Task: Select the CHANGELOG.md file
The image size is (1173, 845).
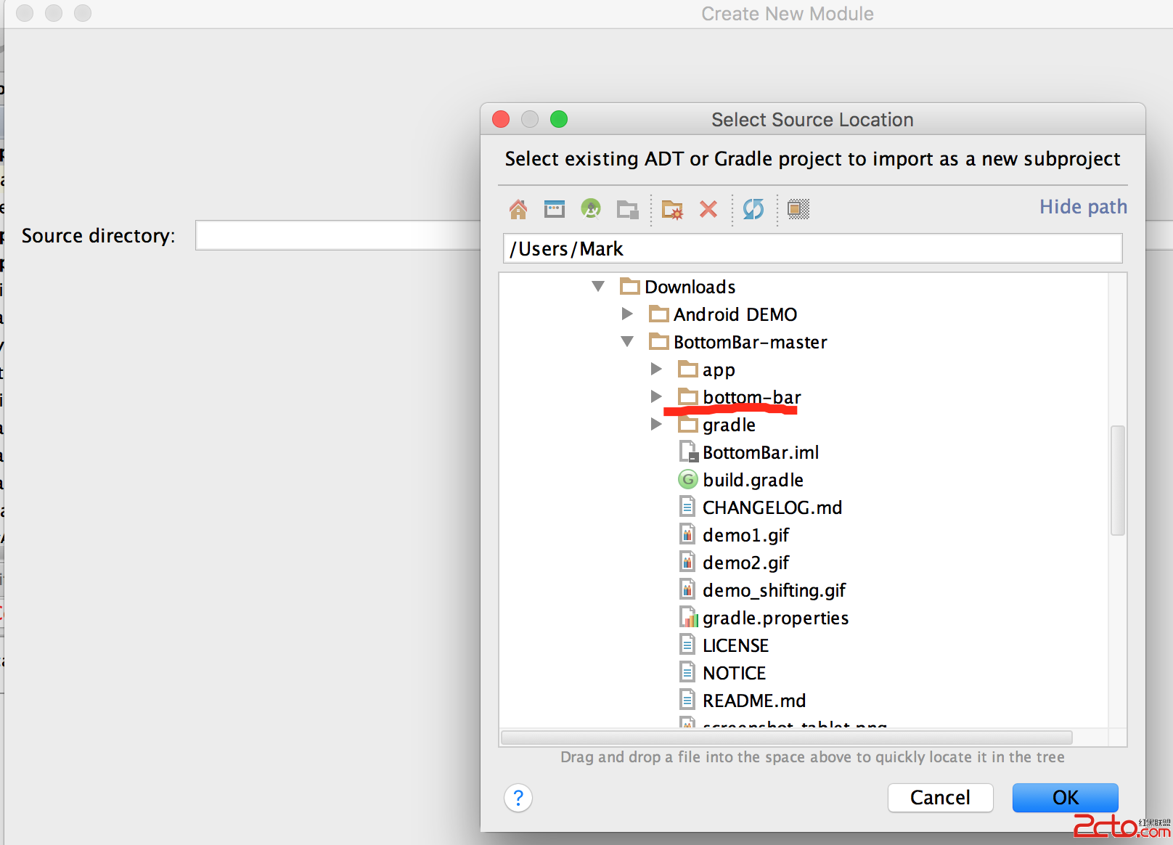Action: [772, 507]
